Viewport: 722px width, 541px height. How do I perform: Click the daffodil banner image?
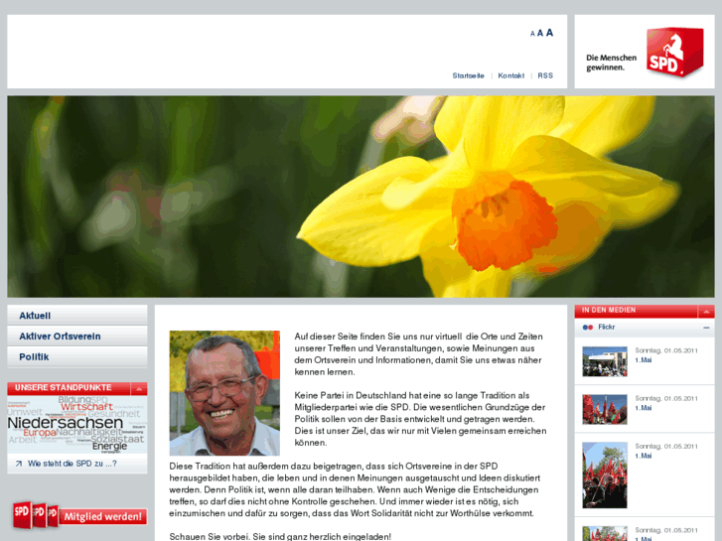pos(361,197)
